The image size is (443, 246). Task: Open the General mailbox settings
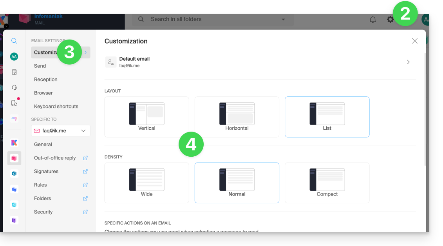(x=43, y=144)
